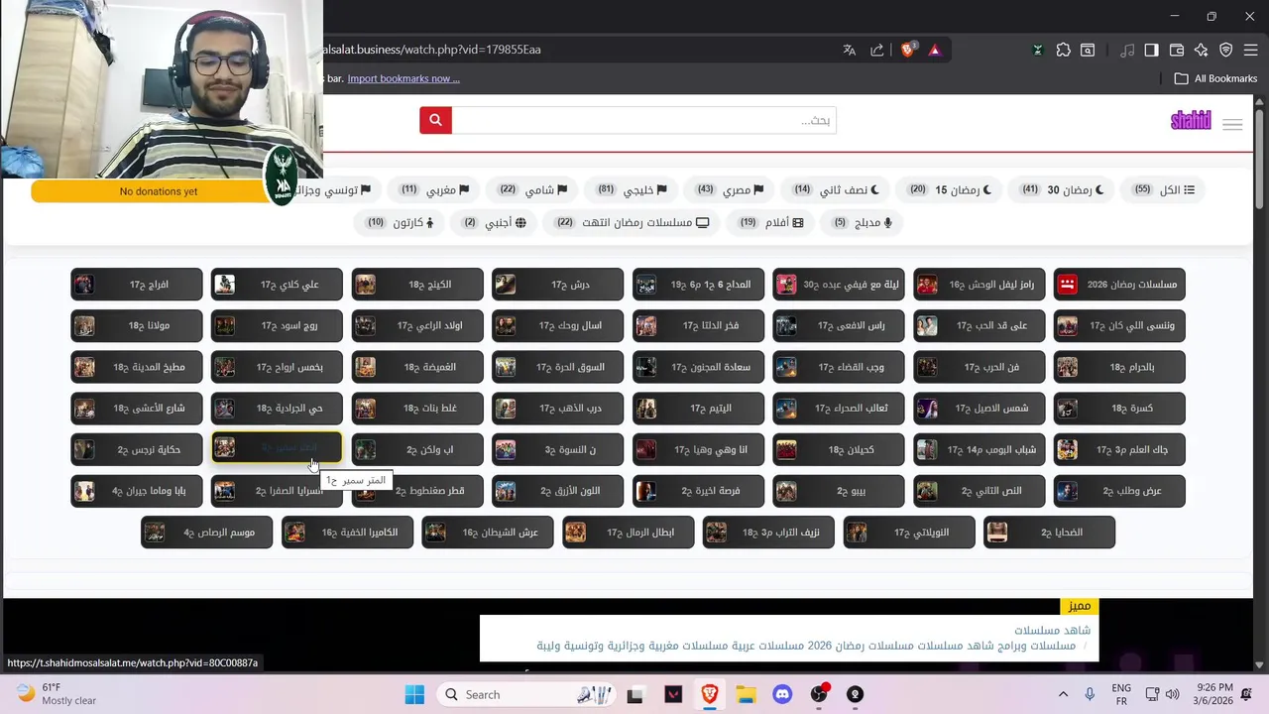1269x714 pixels.
Task: Select the أفلام (19) category filter
Action: (770, 222)
